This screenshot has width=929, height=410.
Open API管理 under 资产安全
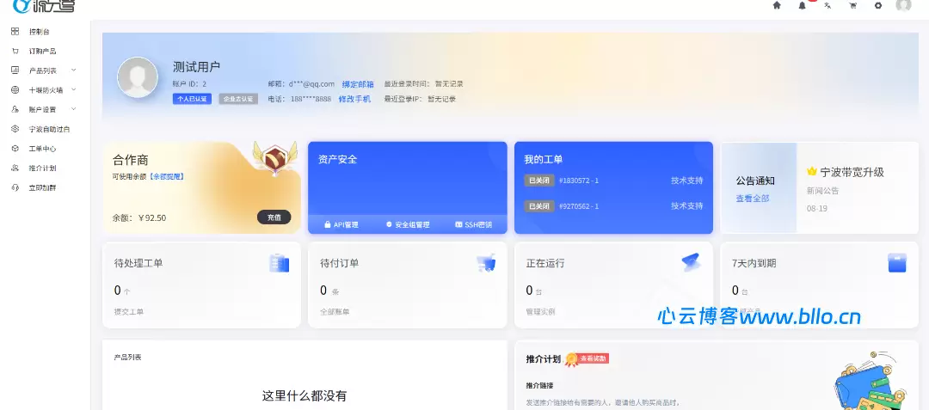tap(341, 225)
